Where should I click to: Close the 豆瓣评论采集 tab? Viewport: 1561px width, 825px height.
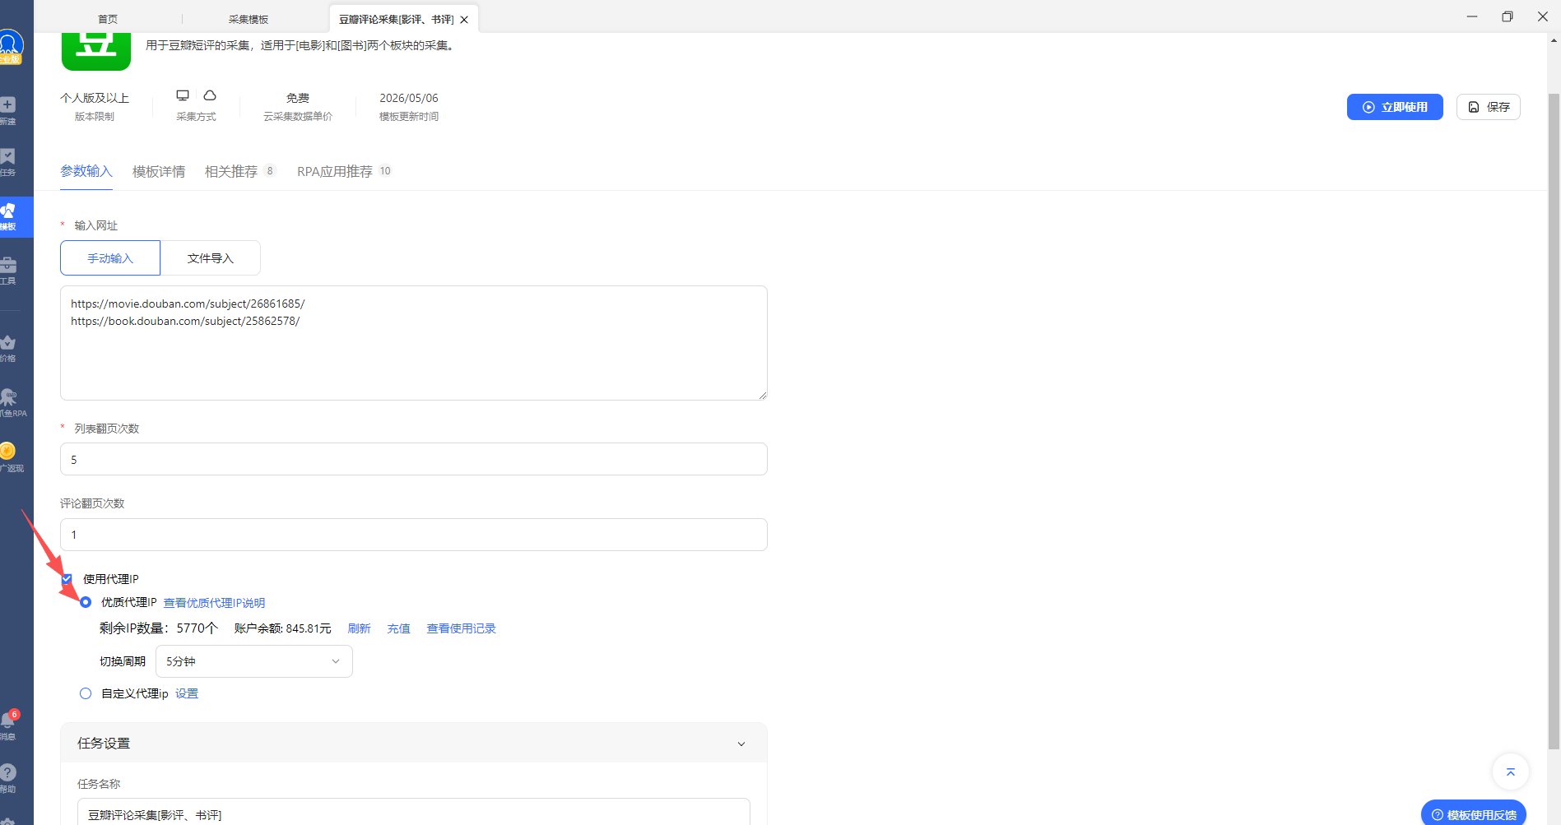(x=464, y=20)
